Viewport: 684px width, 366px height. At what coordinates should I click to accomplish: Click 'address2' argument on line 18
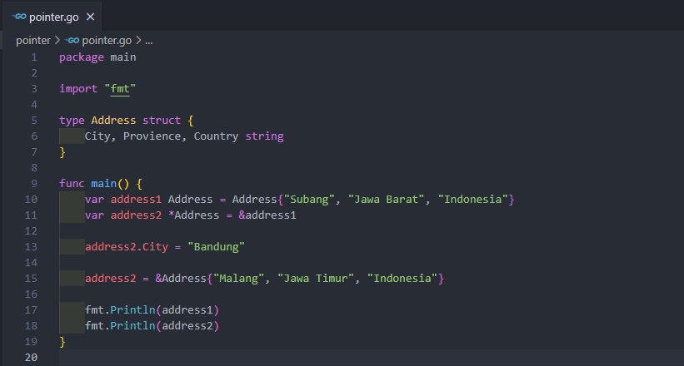pyautogui.click(x=187, y=325)
